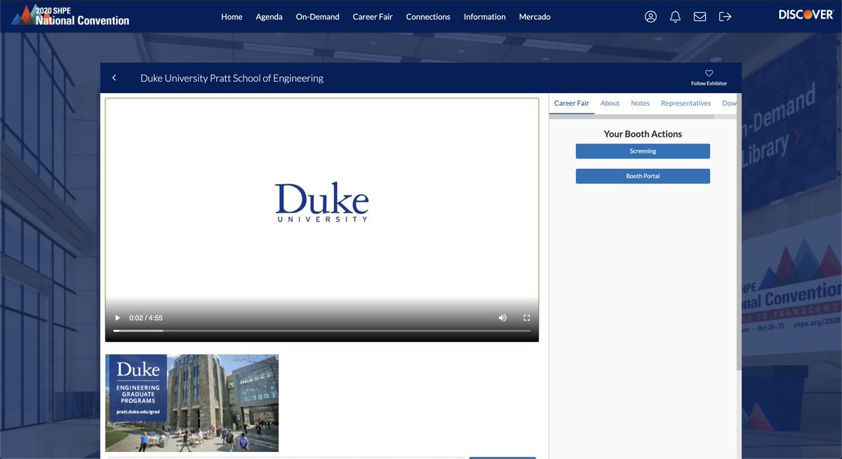The height and width of the screenshot is (459, 842).
Task: Click the Screening button
Action: pos(643,151)
